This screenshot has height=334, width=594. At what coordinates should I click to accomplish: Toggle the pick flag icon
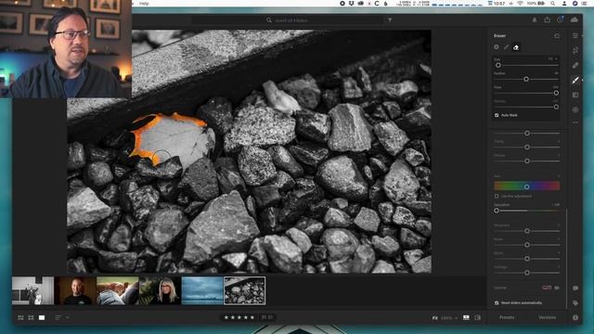click(264, 317)
